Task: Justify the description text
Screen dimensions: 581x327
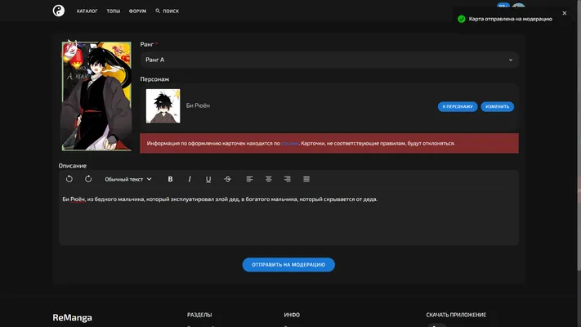Action: click(306, 179)
